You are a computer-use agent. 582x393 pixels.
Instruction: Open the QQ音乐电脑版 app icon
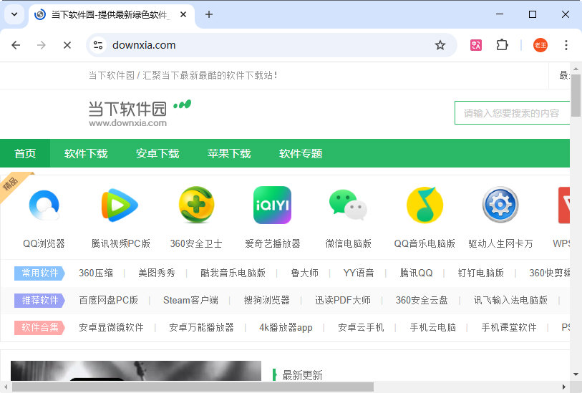coord(425,205)
